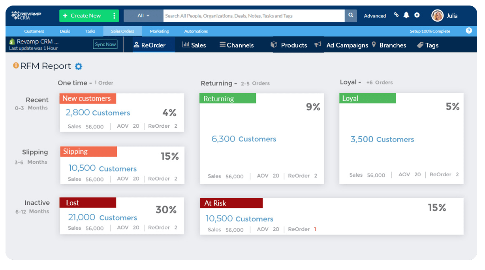This screenshot has height=270, width=485.
Task: Click Julia's profile avatar
Action: [x=437, y=15]
